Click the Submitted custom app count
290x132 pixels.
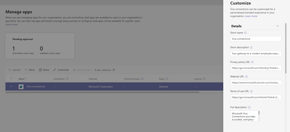click(14, 49)
